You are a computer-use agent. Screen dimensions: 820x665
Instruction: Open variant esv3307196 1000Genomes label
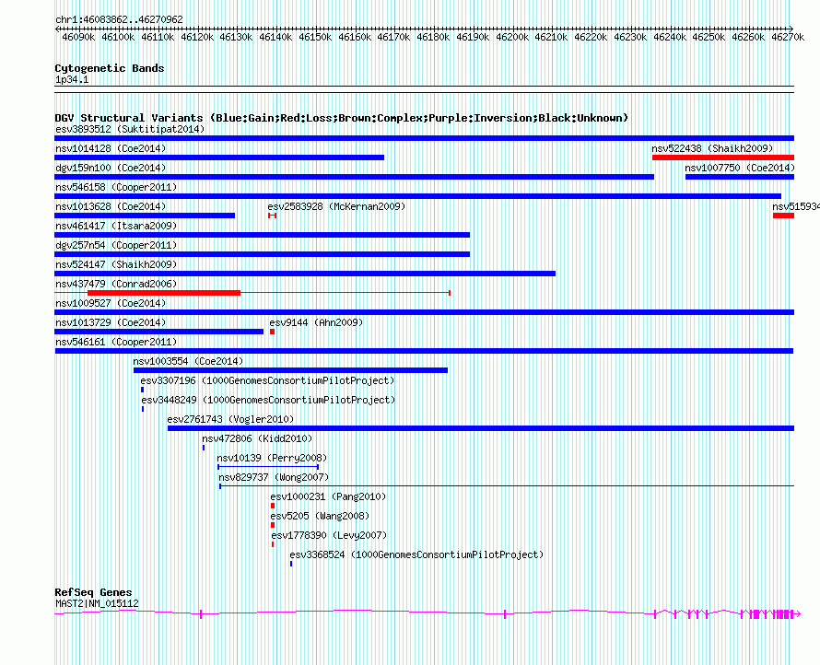[x=267, y=380]
